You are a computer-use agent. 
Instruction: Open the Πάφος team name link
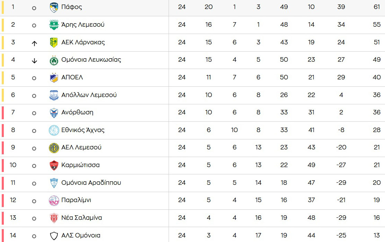click(71, 7)
